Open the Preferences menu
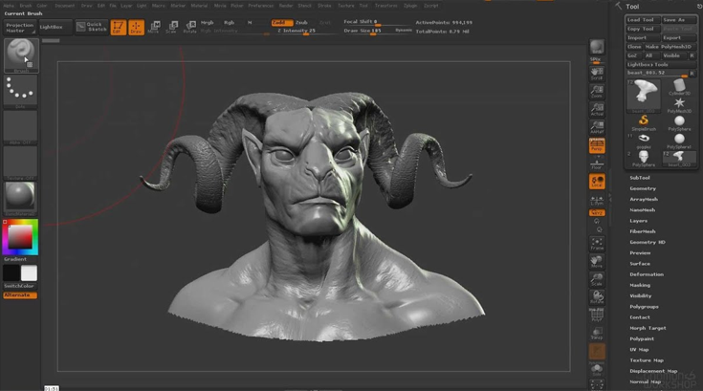The width and height of the screenshot is (703, 391). point(261,6)
